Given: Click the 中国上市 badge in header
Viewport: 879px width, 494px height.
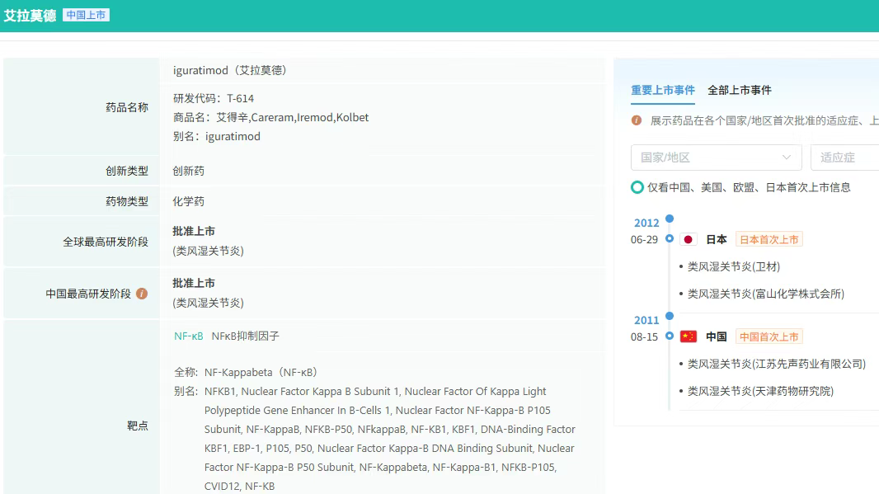Looking at the screenshot, I should [86, 16].
